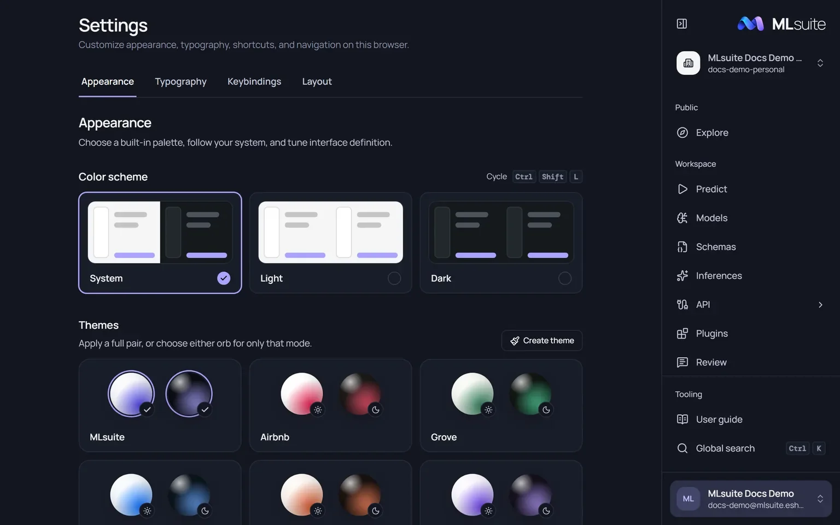The height and width of the screenshot is (525, 840).
Task: Select the System color scheme radio
Action: tap(224, 278)
